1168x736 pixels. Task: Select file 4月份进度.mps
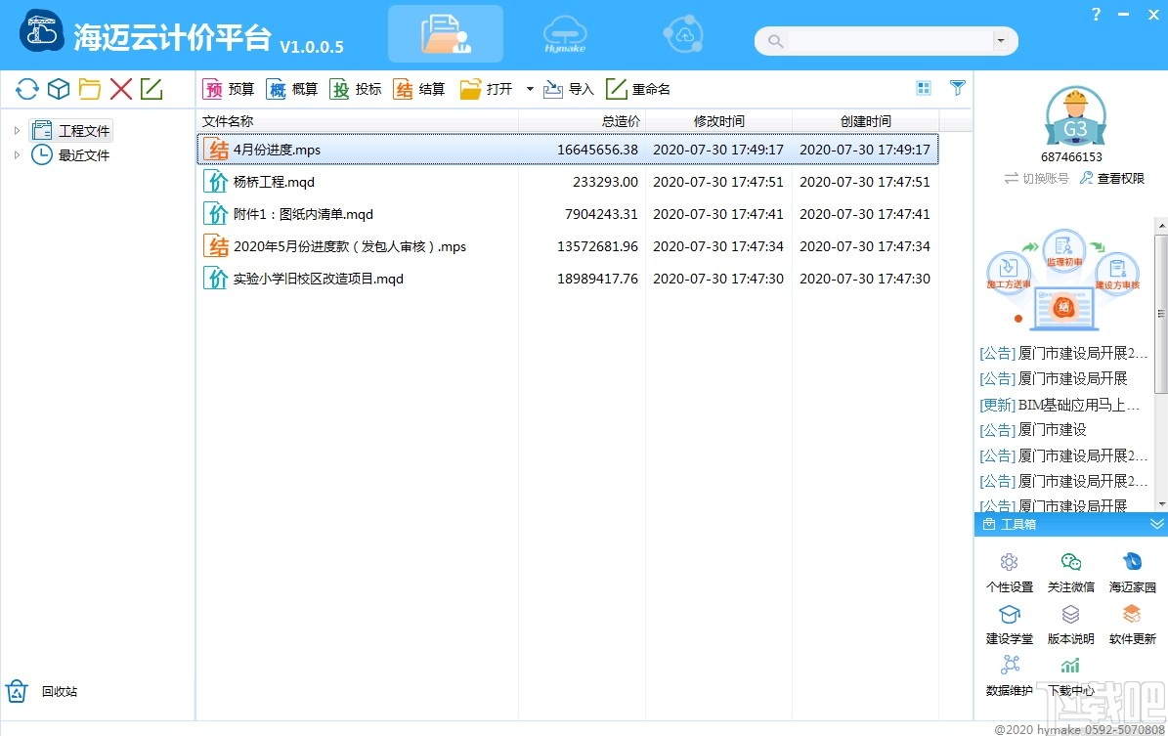pos(568,150)
